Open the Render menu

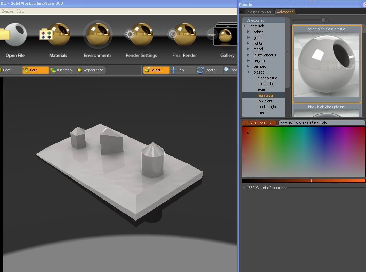[x=7, y=11]
